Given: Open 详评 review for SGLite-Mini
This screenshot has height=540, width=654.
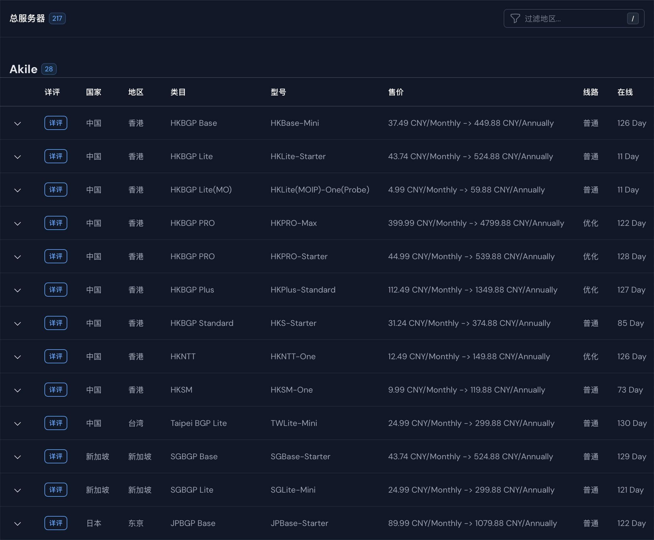Looking at the screenshot, I should click(56, 490).
